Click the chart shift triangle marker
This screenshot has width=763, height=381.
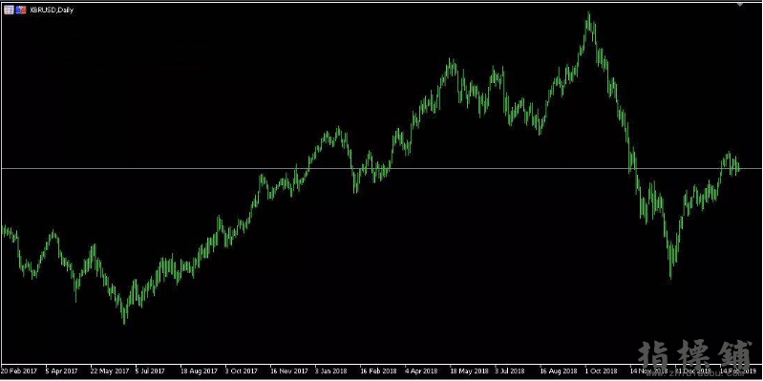740,4
